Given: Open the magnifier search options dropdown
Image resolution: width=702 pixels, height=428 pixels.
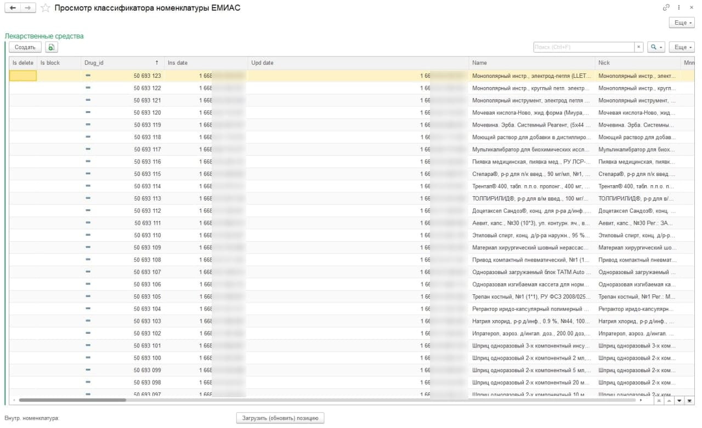Looking at the screenshot, I should click(x=656, y=47).
